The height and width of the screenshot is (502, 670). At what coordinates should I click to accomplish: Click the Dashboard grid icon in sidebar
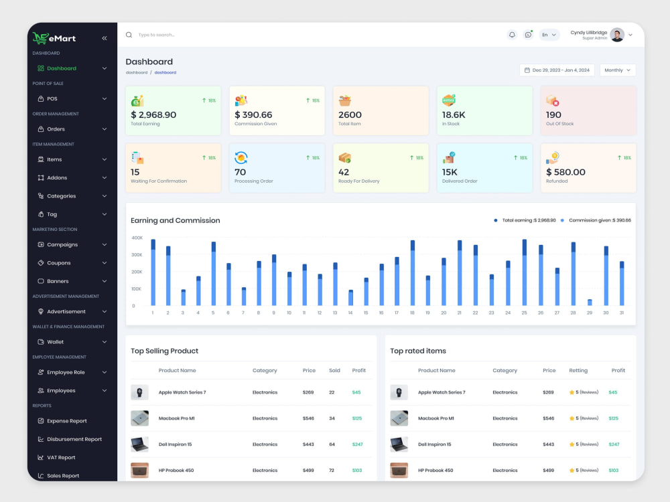click(x=41, y=68)
